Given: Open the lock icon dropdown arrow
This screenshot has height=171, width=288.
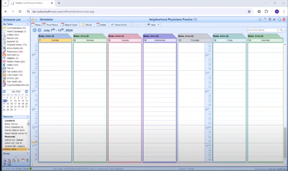Looking at the screenshot, I should 36,20.
